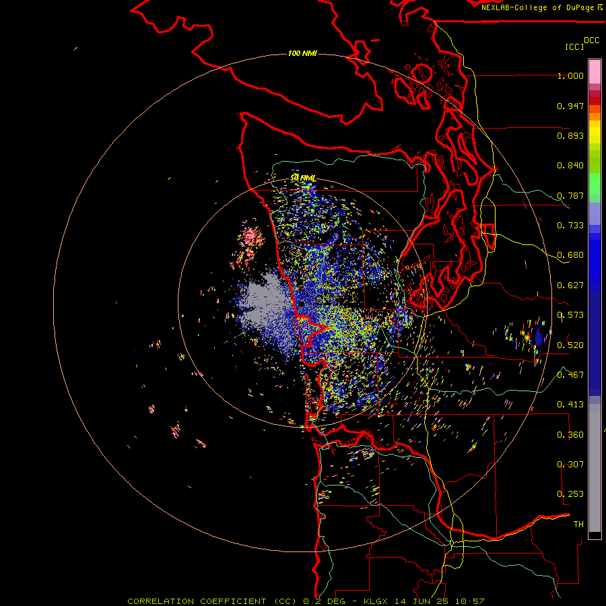This screenshot has height=606, width=606.
Task: Click the [CC] legend unit label
Action: click(x=574, y=46)
